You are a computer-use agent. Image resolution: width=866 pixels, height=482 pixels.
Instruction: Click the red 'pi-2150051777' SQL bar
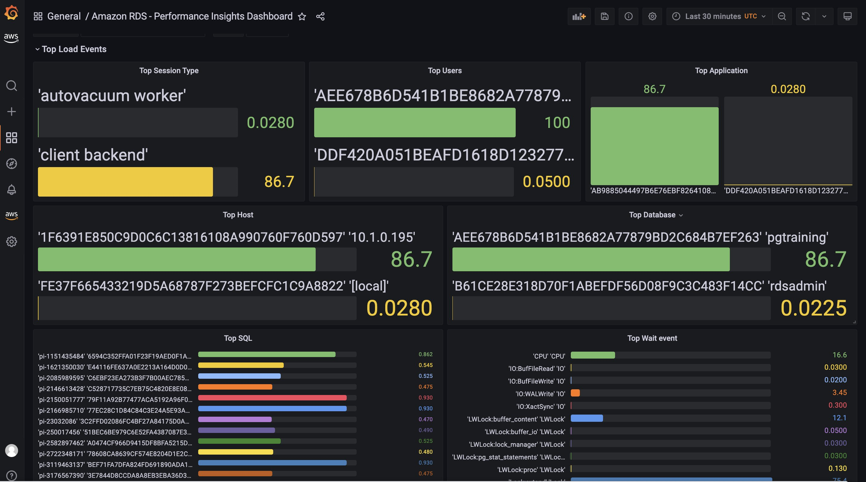[x=272, y=398]
